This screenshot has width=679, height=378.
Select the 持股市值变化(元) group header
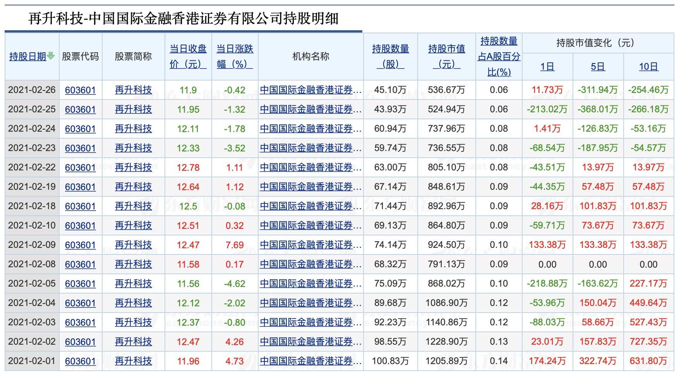pos(598,43)
